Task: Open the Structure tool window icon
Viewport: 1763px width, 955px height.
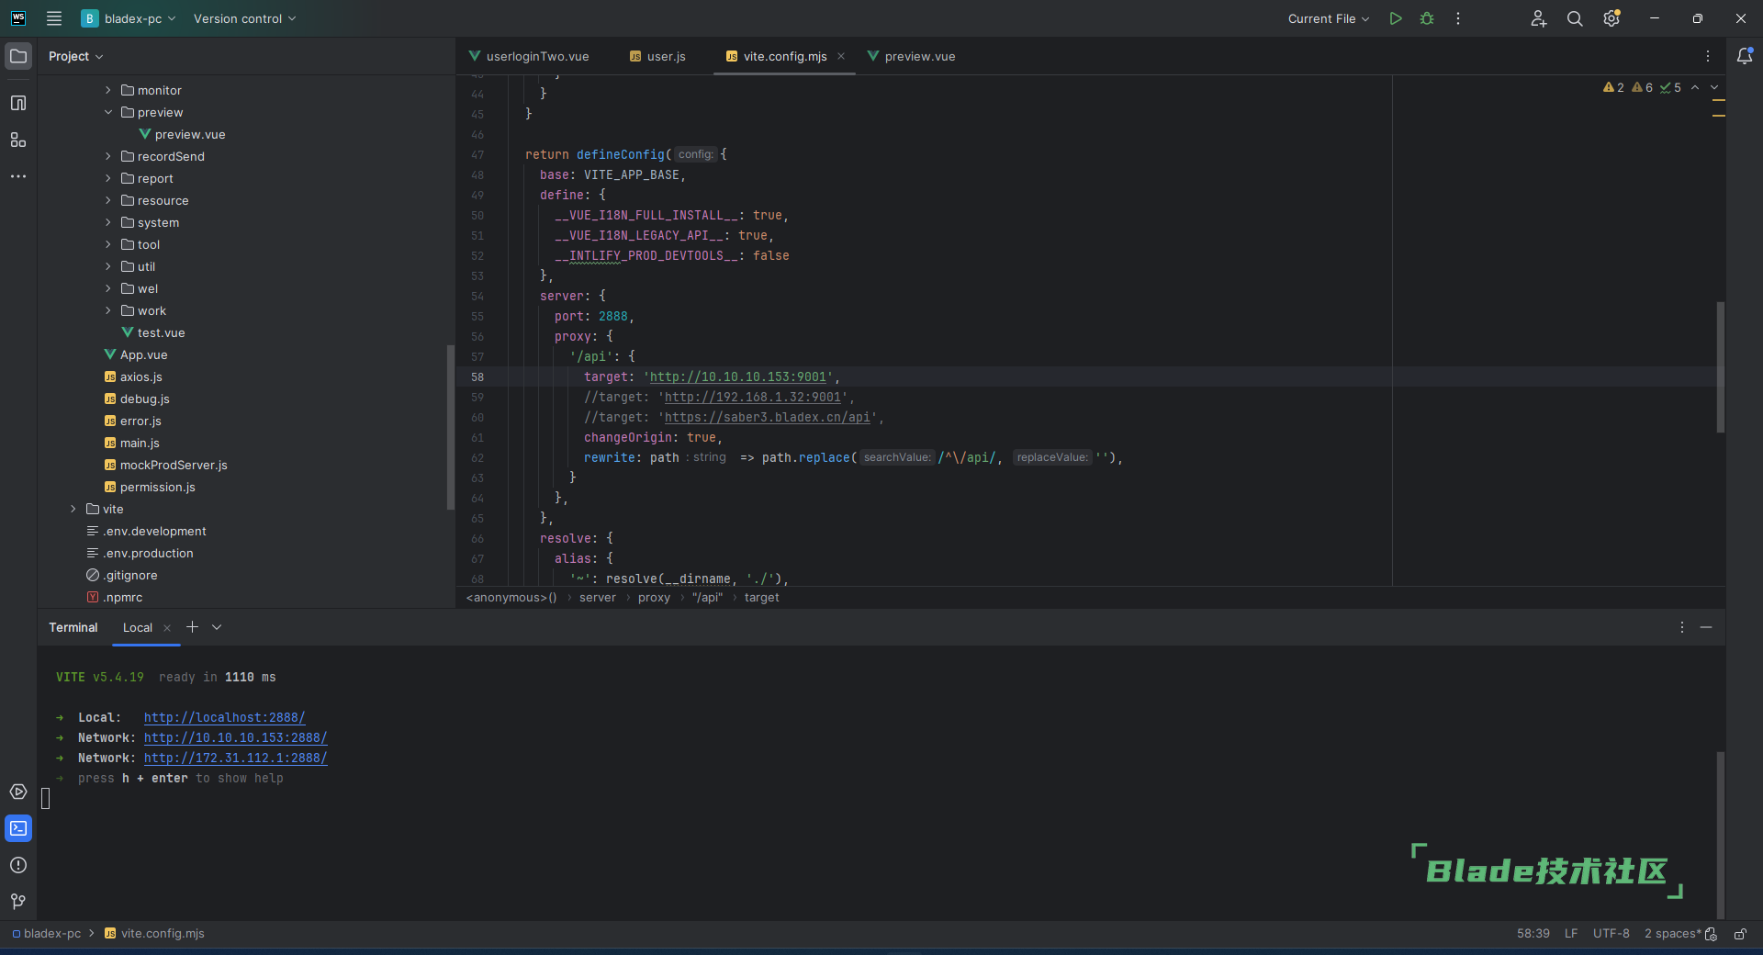Action: point(18,140)
